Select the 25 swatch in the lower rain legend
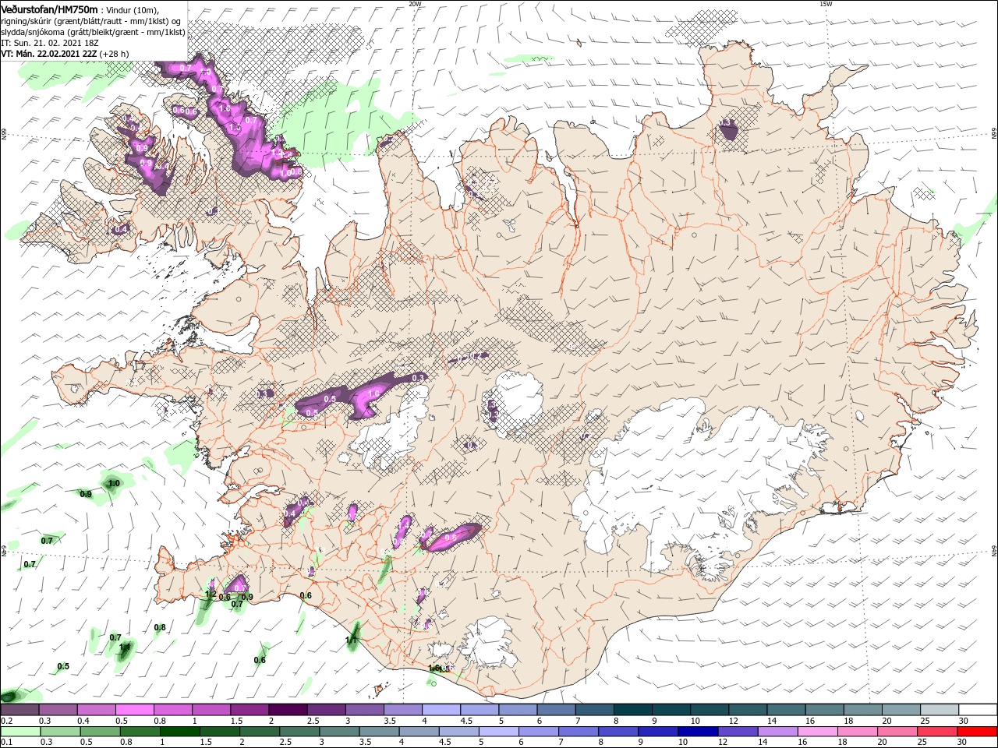 point(937,732)
